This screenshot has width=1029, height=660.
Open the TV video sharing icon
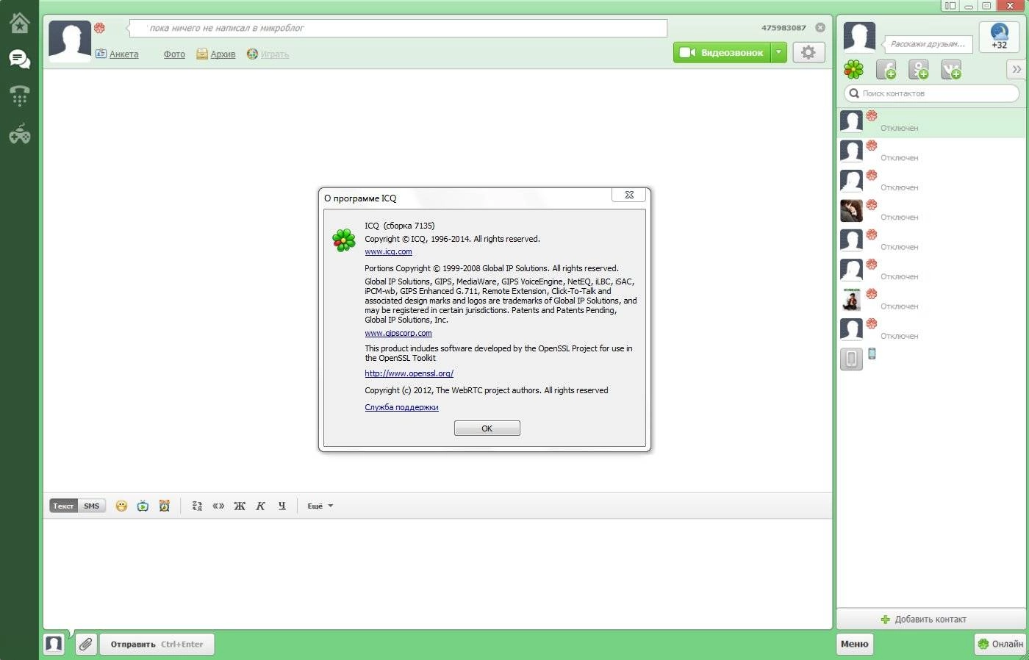pyautogui.click(x=143, y=506)
